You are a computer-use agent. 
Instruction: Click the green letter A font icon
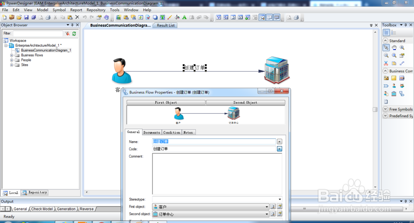click(184, 17)
